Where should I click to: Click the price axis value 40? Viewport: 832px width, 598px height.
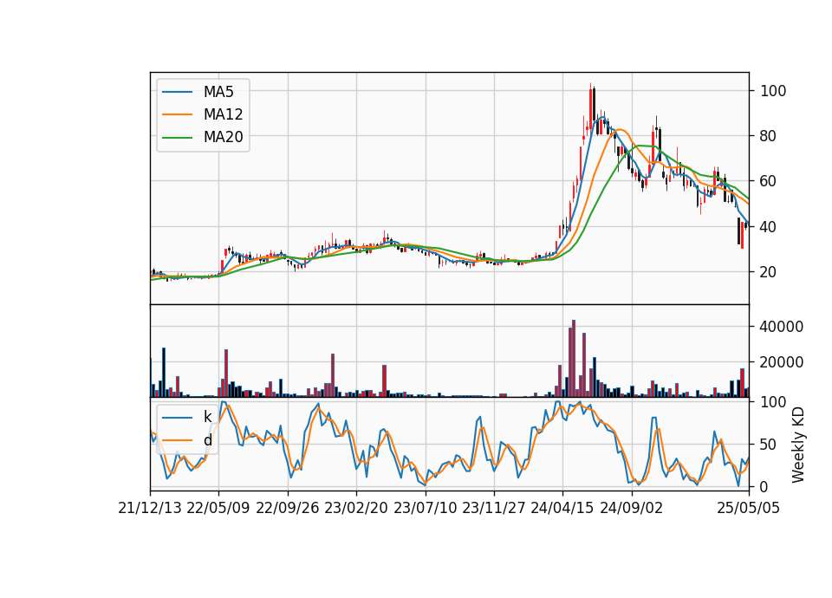click(769, 227)
